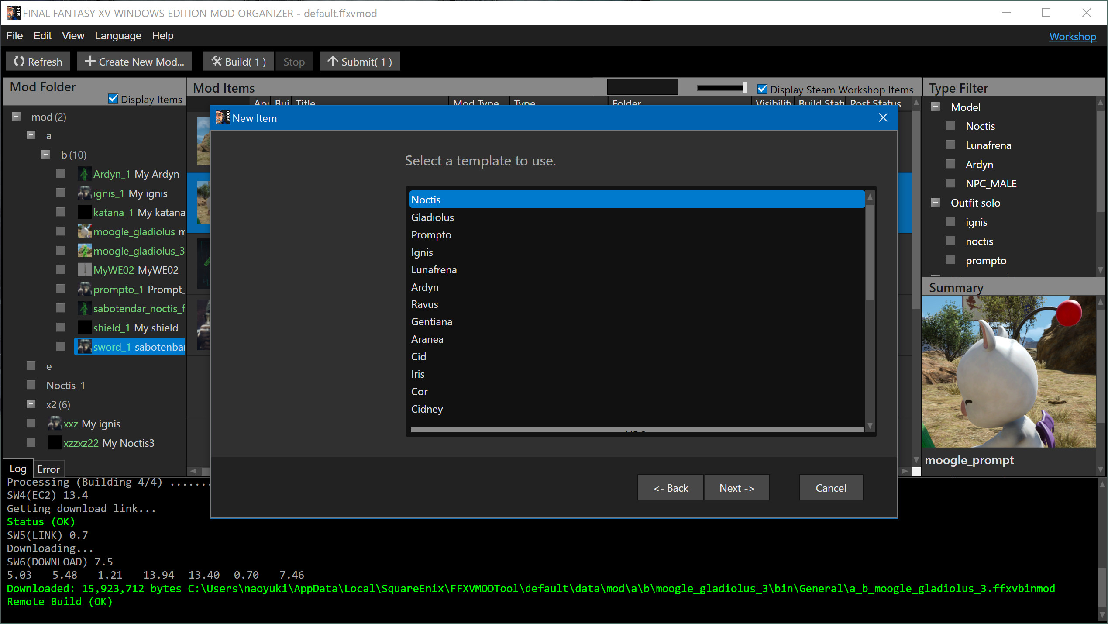Click the Submit upload arrow icon
1108x624 pixels.
(x=333, y=61)
